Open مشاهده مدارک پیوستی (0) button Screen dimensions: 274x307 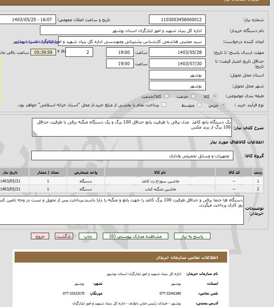[136, 236]
